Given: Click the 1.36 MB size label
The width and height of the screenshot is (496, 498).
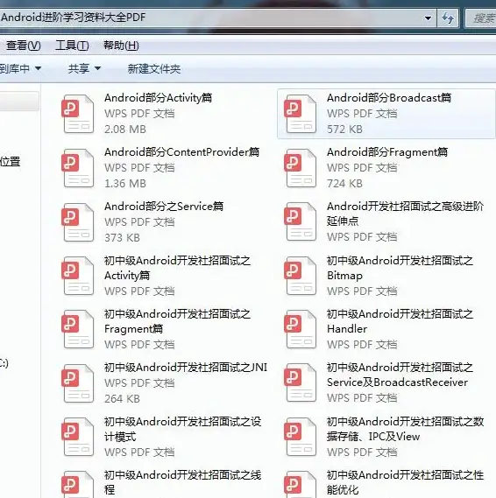Looking at the screenshot, I should click(x=125, y=184).
